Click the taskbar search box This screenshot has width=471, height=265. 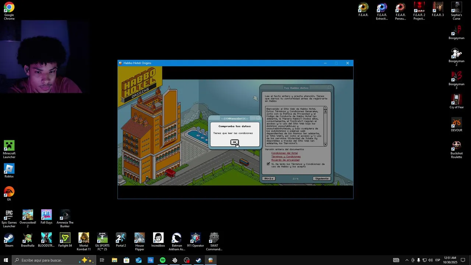coord(54,260)
